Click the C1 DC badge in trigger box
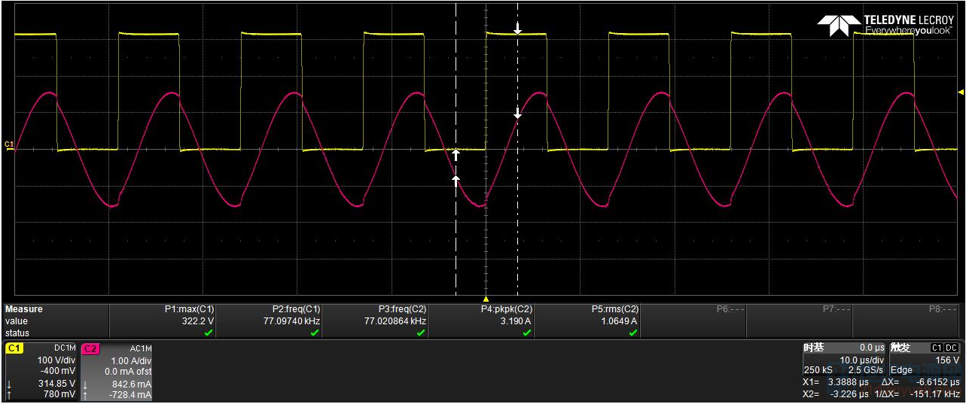Screen dimensions: 966x404 [946, 348]
